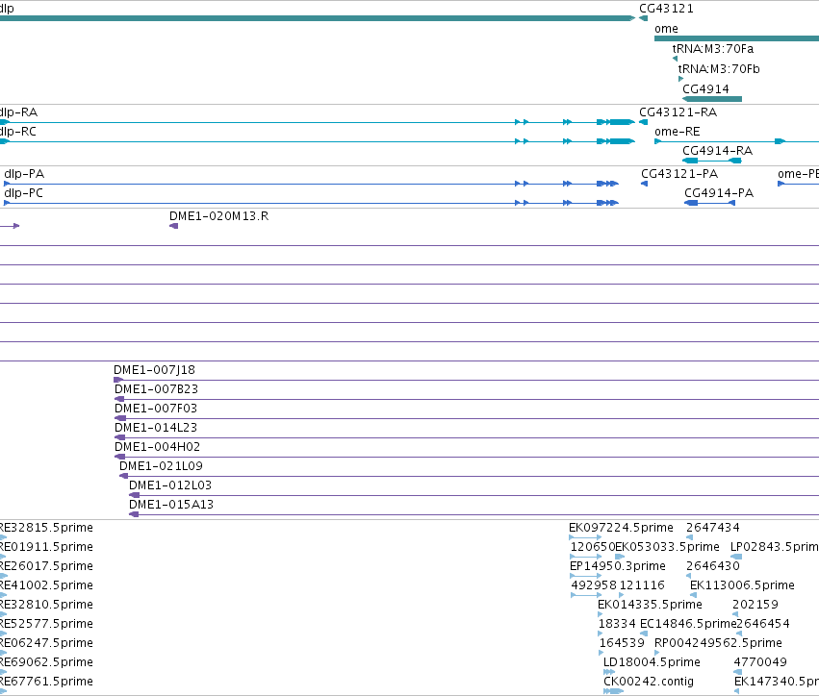Click the teal CG4914 gene bar

[x=712, y=99]
